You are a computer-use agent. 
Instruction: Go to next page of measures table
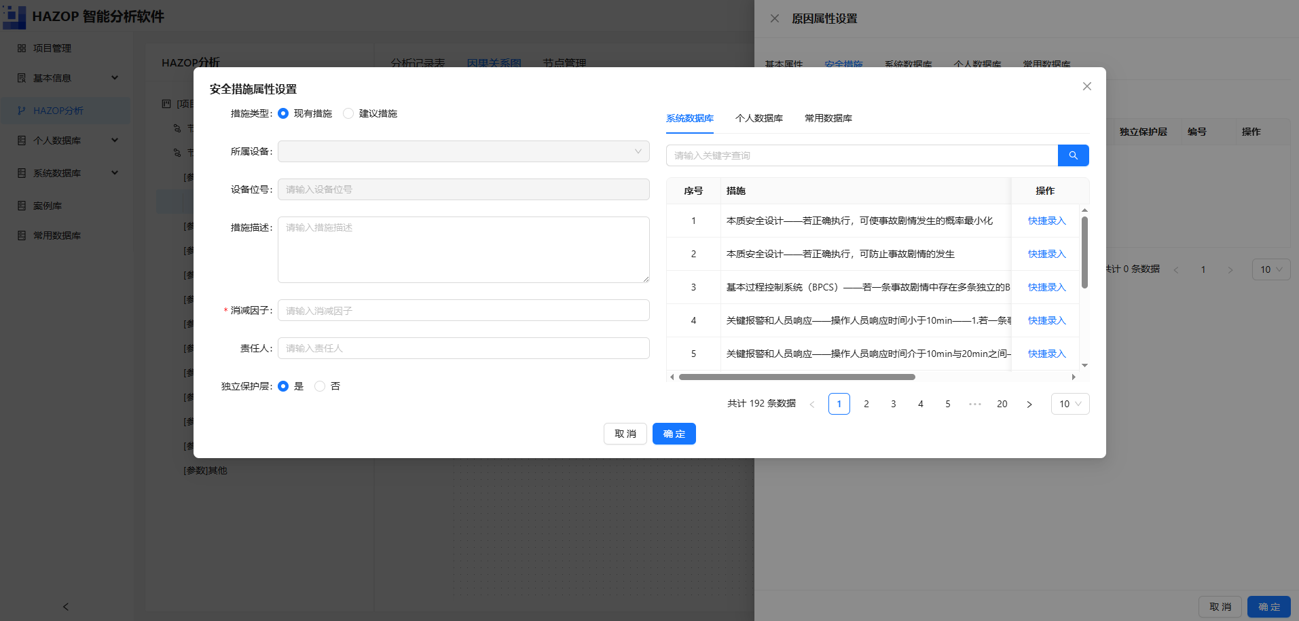coord(1029,404)
